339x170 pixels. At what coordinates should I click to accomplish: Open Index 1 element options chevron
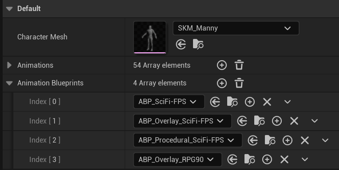pos(315,121)
